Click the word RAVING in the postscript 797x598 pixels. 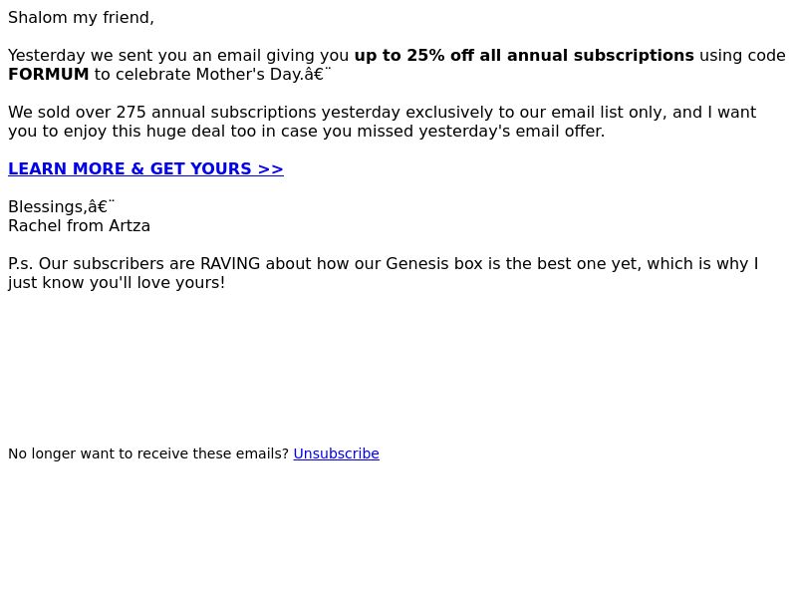click(230, 264)
